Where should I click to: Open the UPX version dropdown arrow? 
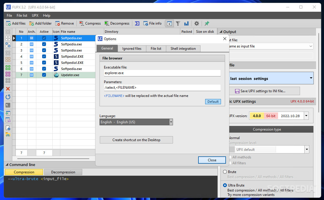(306, 116)
